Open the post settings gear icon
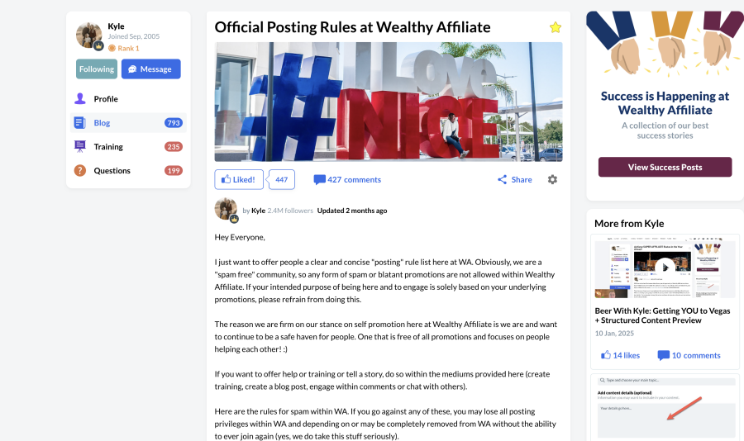Viewport: 744px width, 441px height. [x=552, y=179]
